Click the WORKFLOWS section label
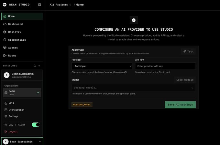Screen dimensions: 220x145 coord(10,66)
